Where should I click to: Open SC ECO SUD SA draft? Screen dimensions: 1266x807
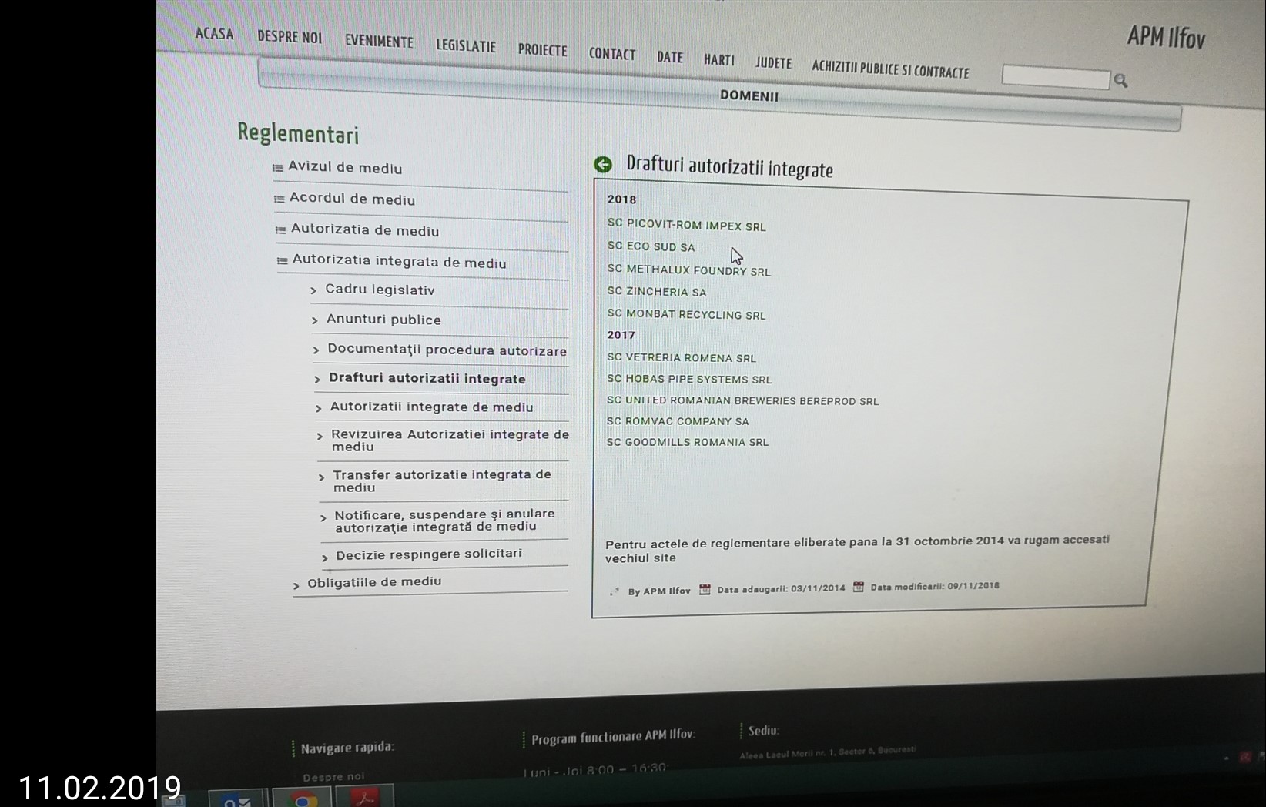651,246
